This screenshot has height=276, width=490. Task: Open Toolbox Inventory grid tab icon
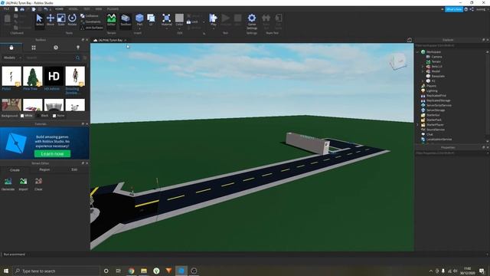click(x=34, y=48)
